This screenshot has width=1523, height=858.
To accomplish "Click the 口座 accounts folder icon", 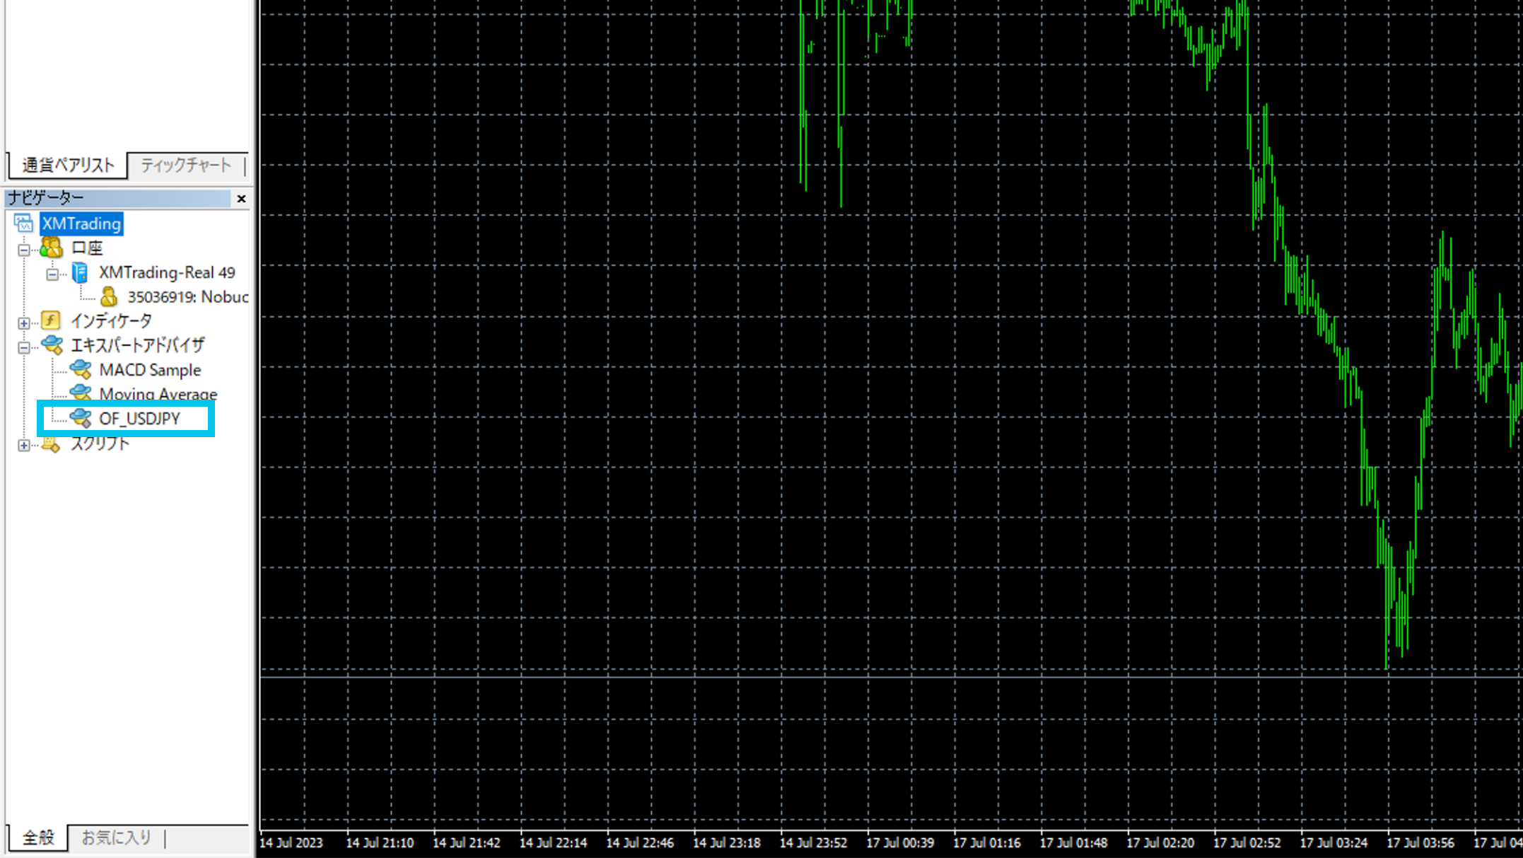I will click(51, 248).
